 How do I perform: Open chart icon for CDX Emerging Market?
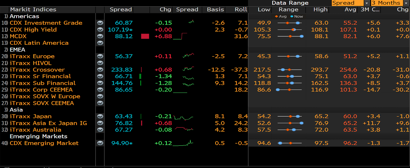pos(100,143)
